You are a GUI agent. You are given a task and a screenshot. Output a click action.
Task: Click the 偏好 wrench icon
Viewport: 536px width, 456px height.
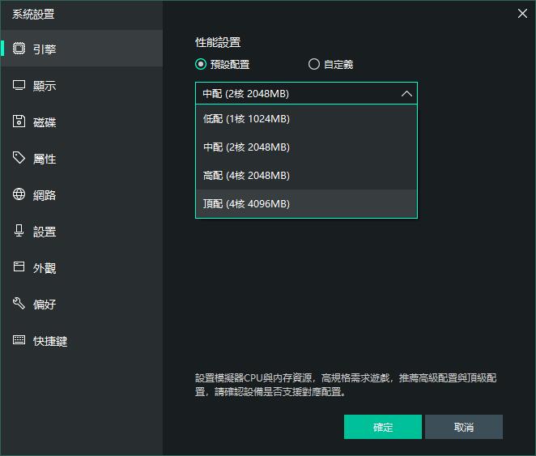pos(19,304)
